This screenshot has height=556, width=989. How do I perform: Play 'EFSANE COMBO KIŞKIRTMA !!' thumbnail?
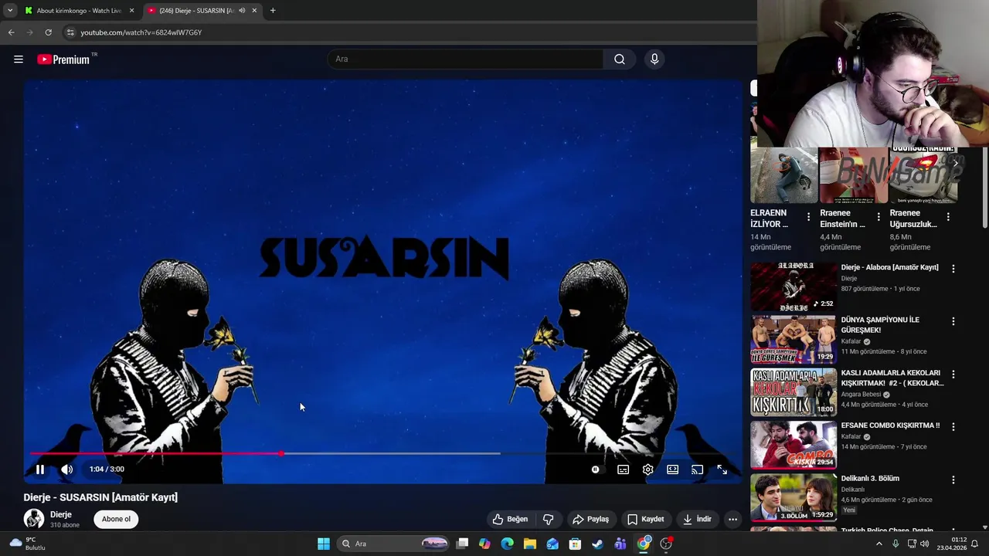794,445
